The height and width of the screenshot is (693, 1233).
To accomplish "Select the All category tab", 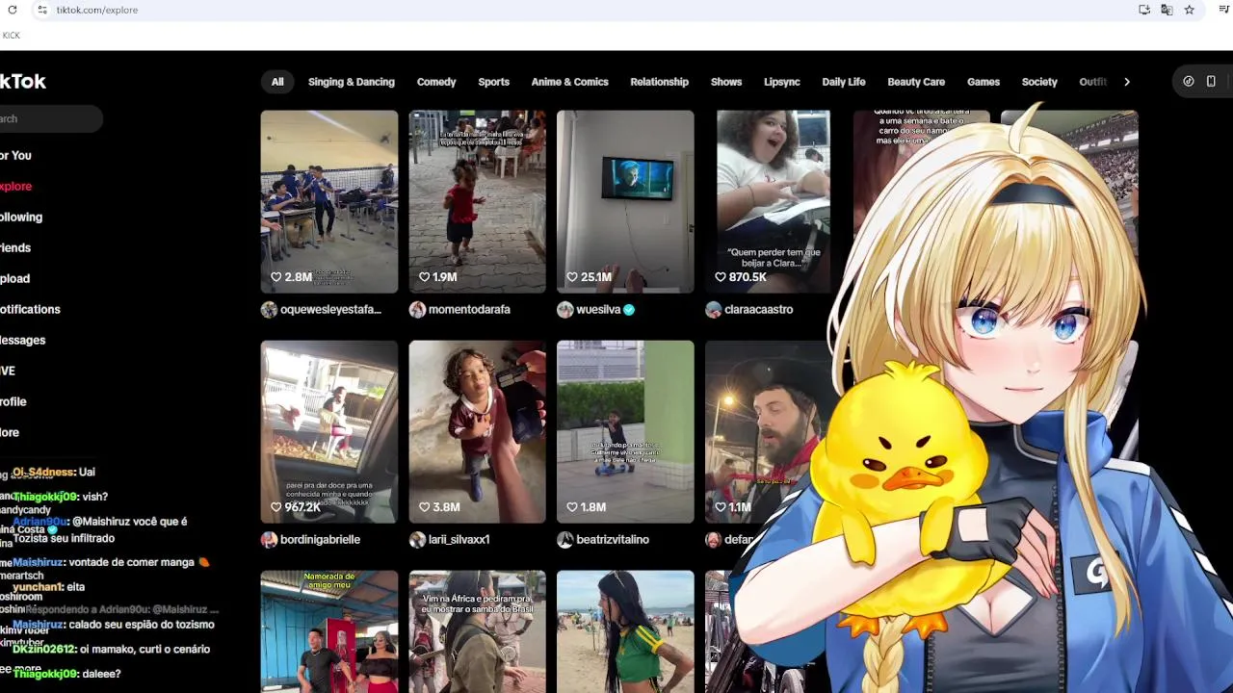I will [277, 82].
